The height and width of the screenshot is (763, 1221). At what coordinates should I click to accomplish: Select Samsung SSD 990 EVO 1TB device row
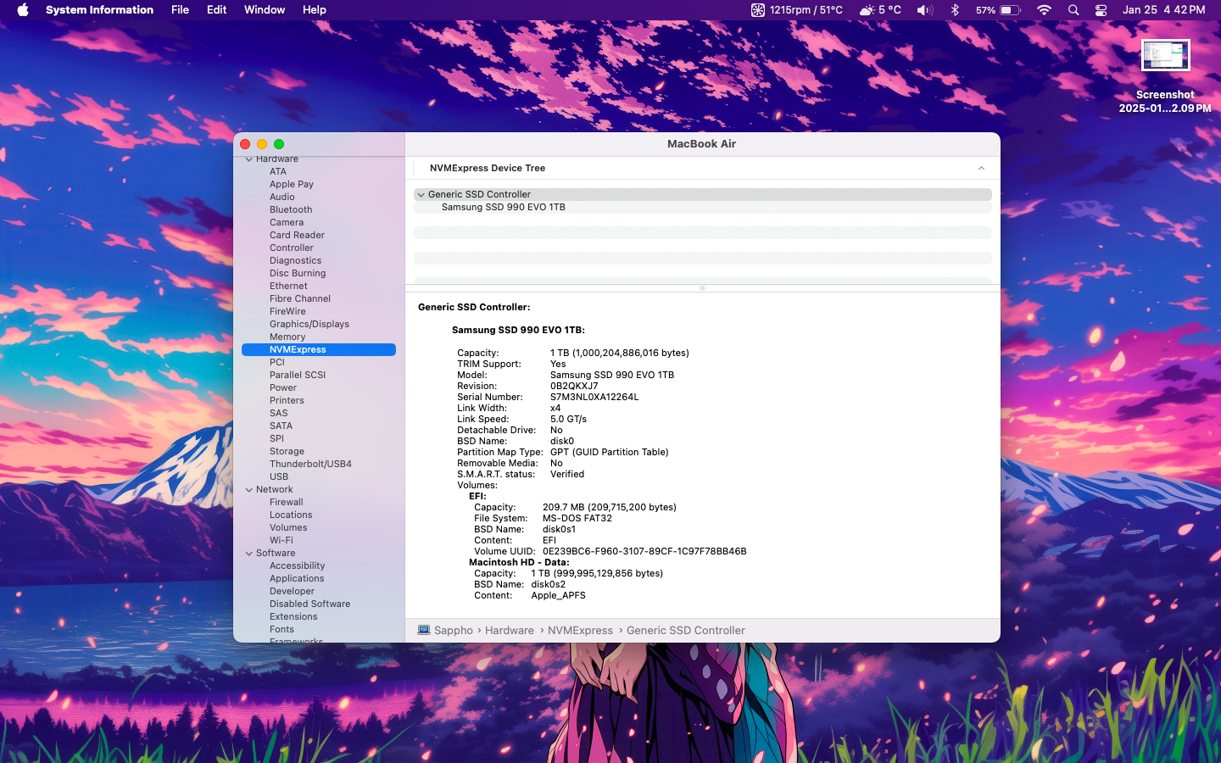pyautogui.click(x=702, y=207)
